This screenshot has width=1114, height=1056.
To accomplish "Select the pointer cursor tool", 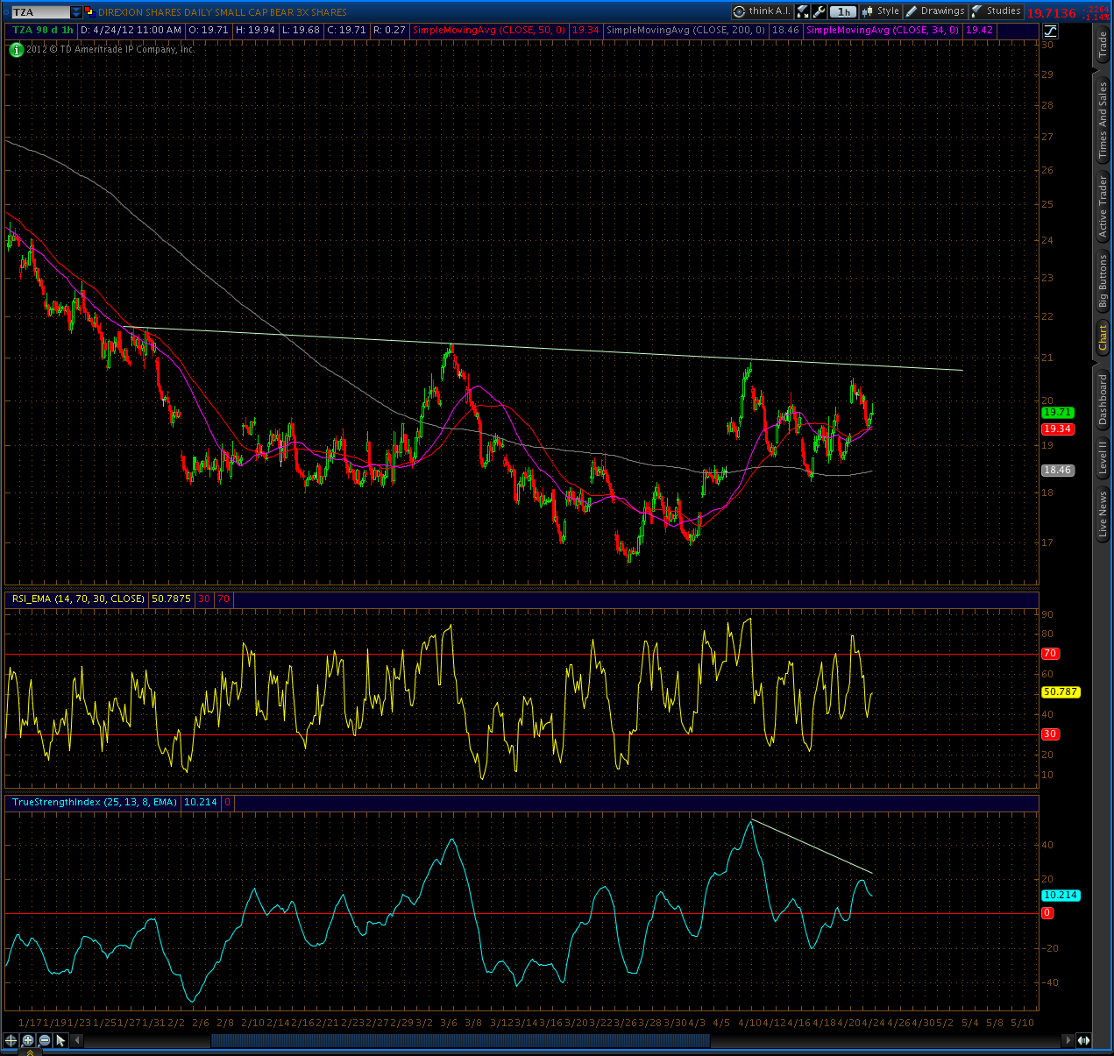I will 60,1040.
